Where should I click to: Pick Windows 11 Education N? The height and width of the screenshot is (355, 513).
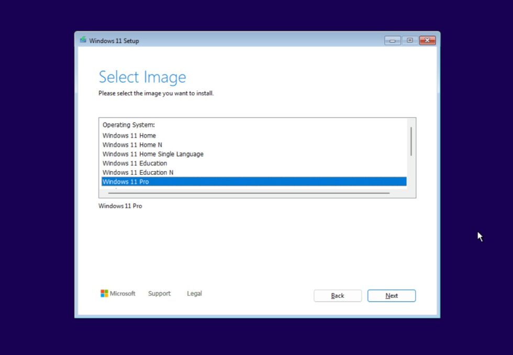pos(254,172)
